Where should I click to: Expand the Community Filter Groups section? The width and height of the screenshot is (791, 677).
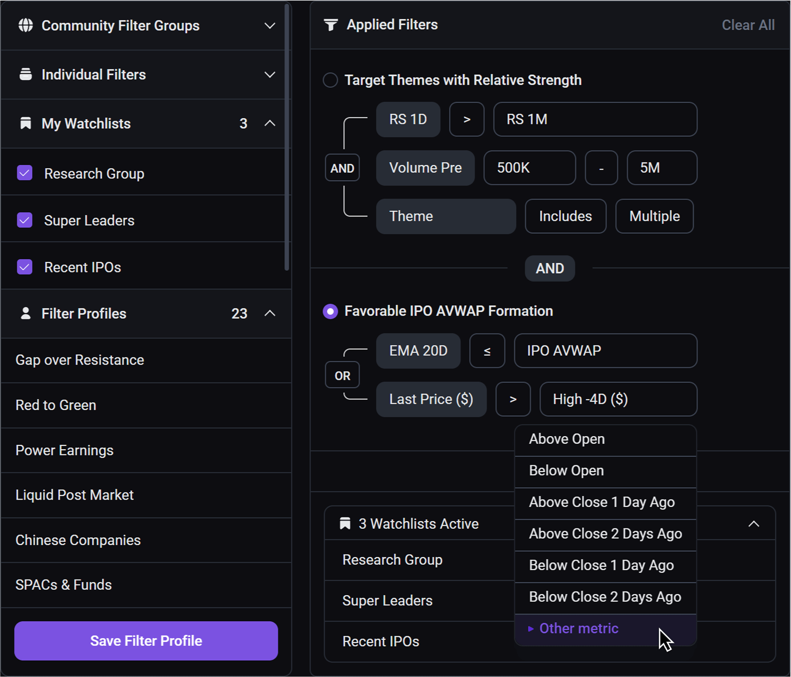point(270,25)
